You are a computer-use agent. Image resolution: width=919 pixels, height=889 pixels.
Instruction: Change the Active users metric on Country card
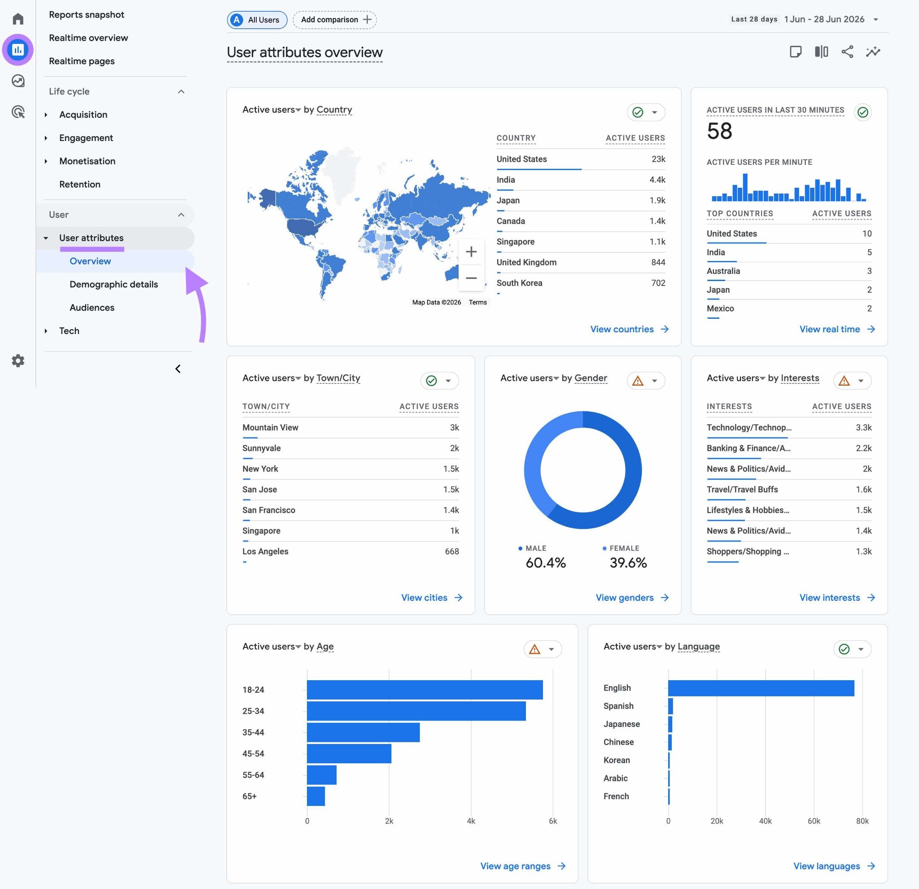pos(272,110)
